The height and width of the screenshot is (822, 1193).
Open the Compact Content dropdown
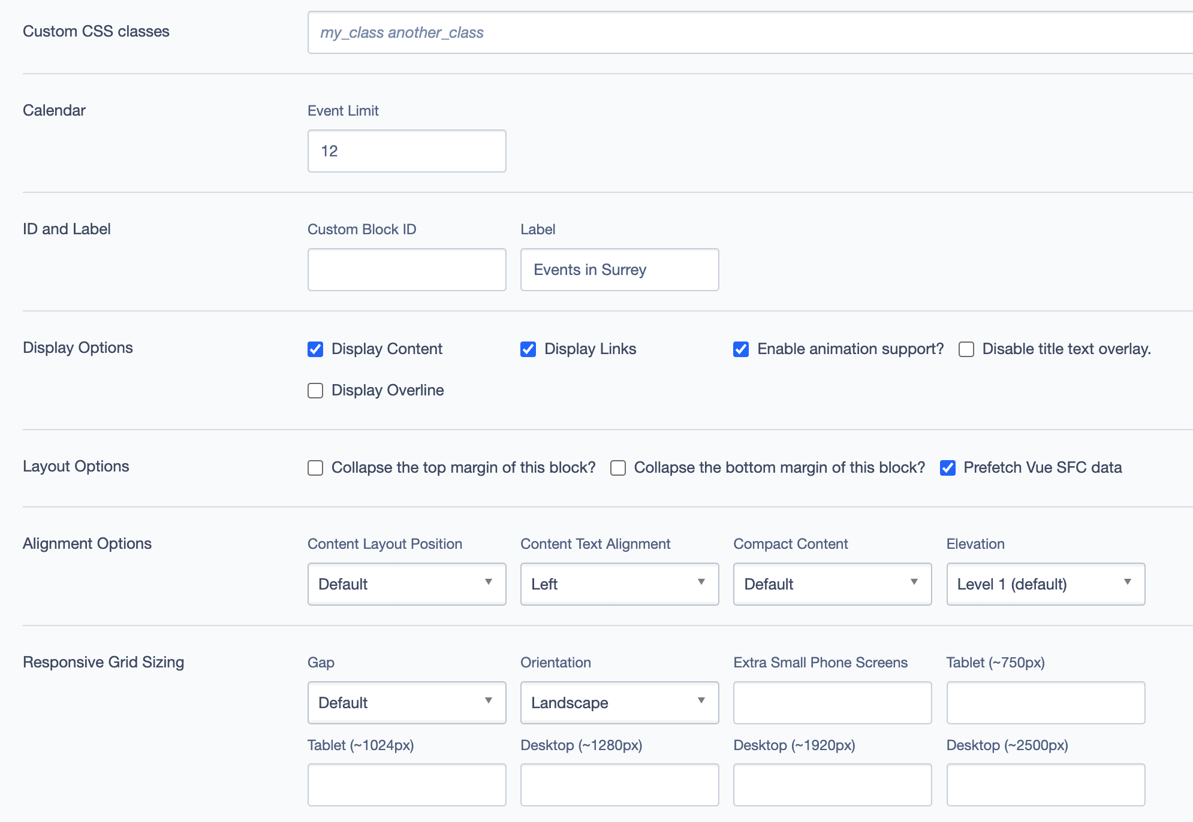coord(832,584)
